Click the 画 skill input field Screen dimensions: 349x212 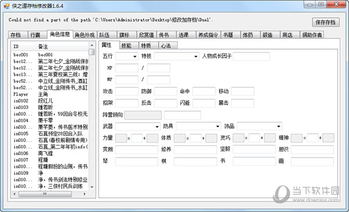point(312,162)
